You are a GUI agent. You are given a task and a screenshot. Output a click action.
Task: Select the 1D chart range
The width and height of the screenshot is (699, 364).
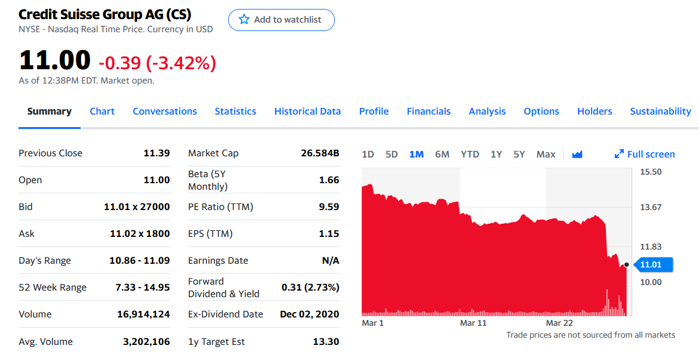point(368,154)
